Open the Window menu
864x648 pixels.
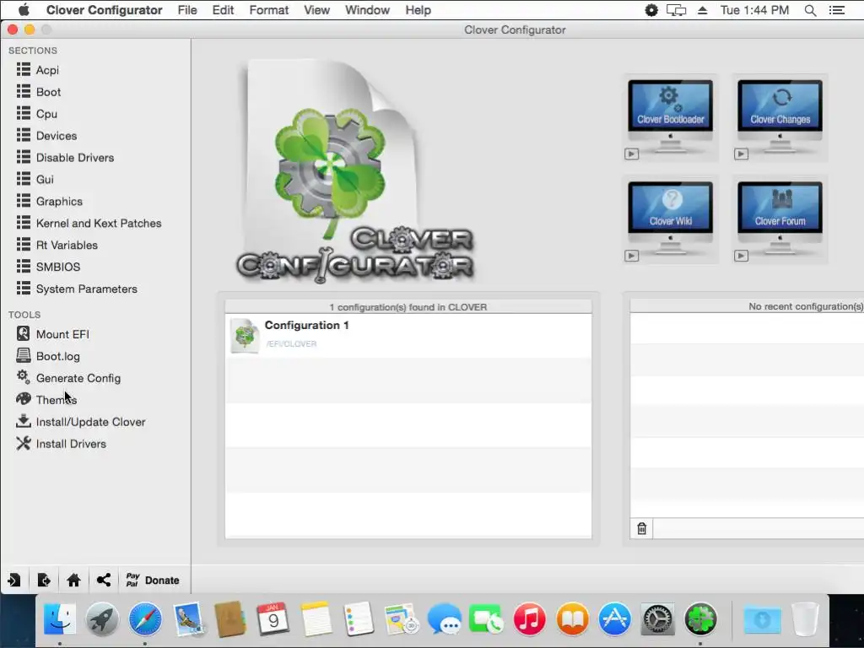[x=367, y=10]
